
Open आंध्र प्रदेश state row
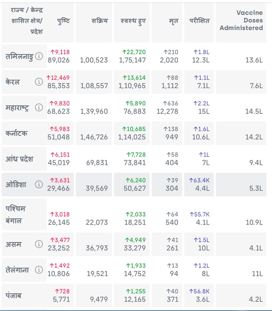(20, 159)
